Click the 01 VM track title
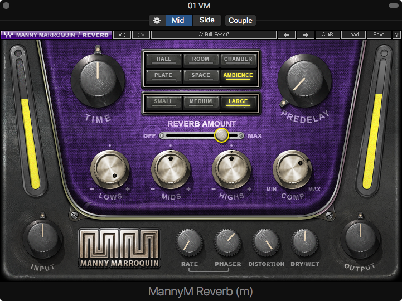This screenshot has width=402, height=301. 199,6
